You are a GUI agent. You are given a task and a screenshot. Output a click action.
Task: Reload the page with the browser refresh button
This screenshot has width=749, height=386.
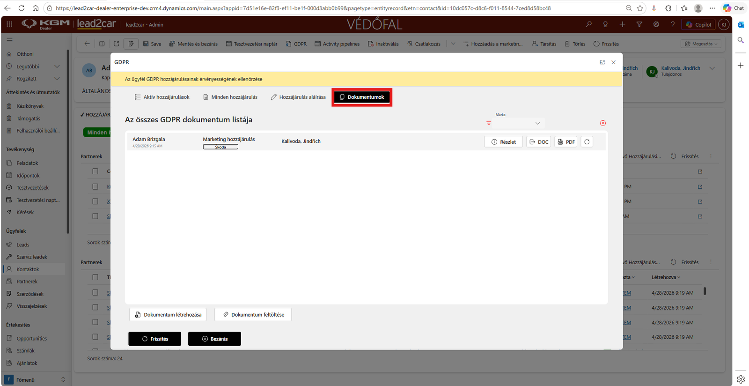point(22,8)
